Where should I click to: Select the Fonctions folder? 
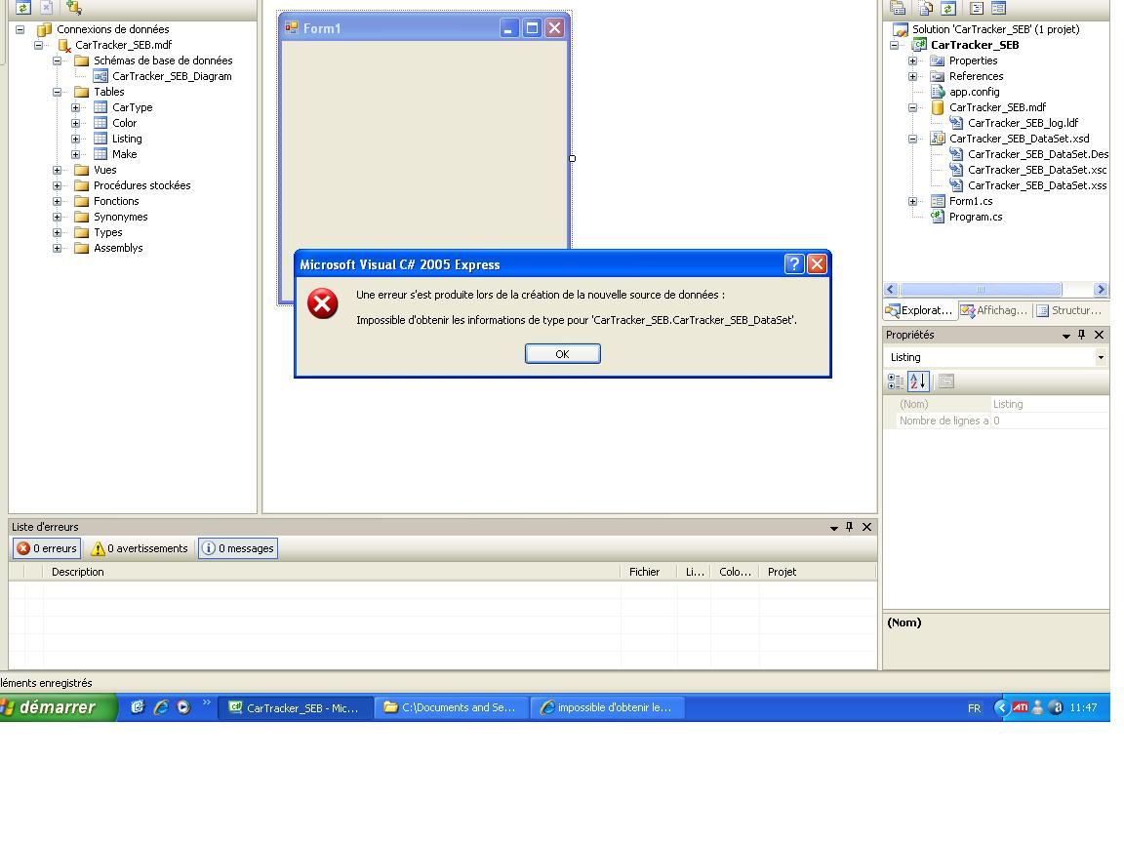(116, 201)
